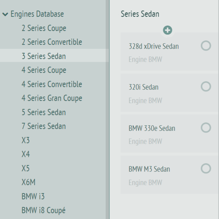
Task: Open the 7 Series Sedan entry
Action: 43,126
